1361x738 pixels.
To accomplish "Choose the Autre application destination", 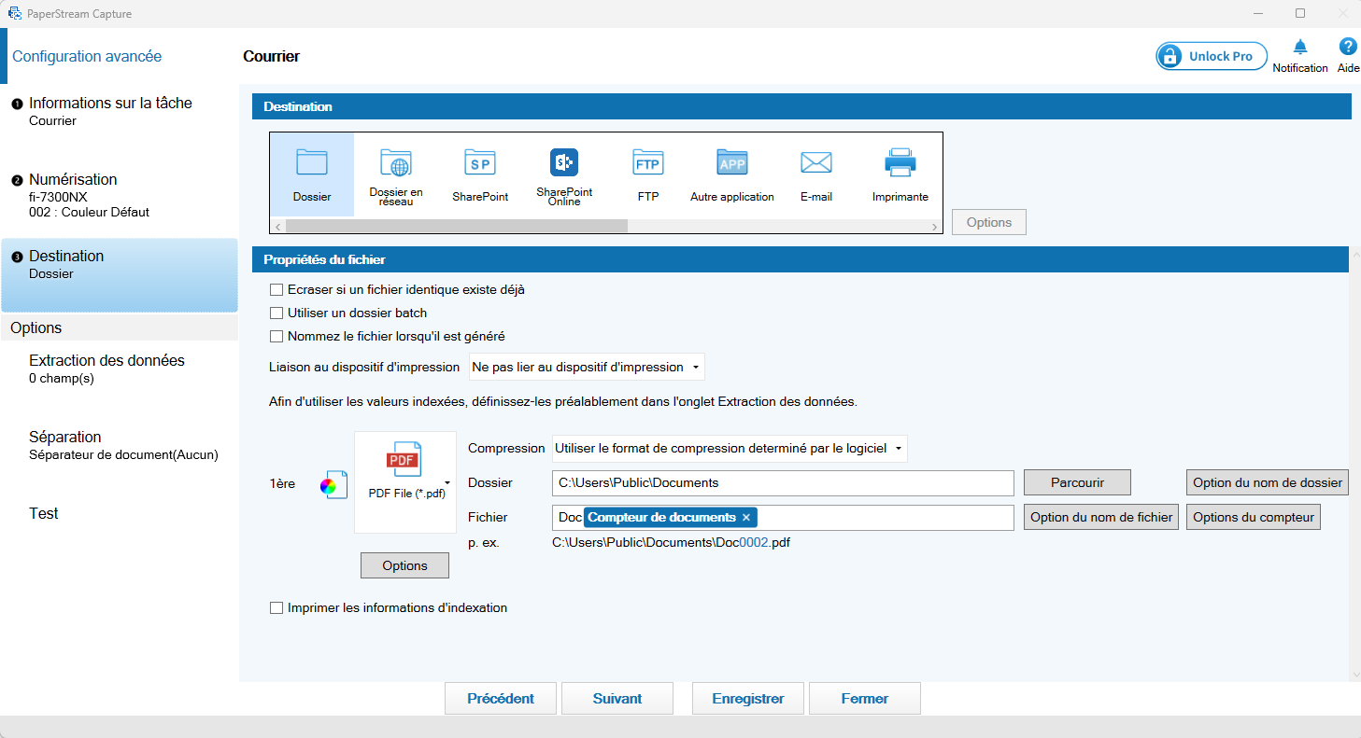I will [732, 174].
